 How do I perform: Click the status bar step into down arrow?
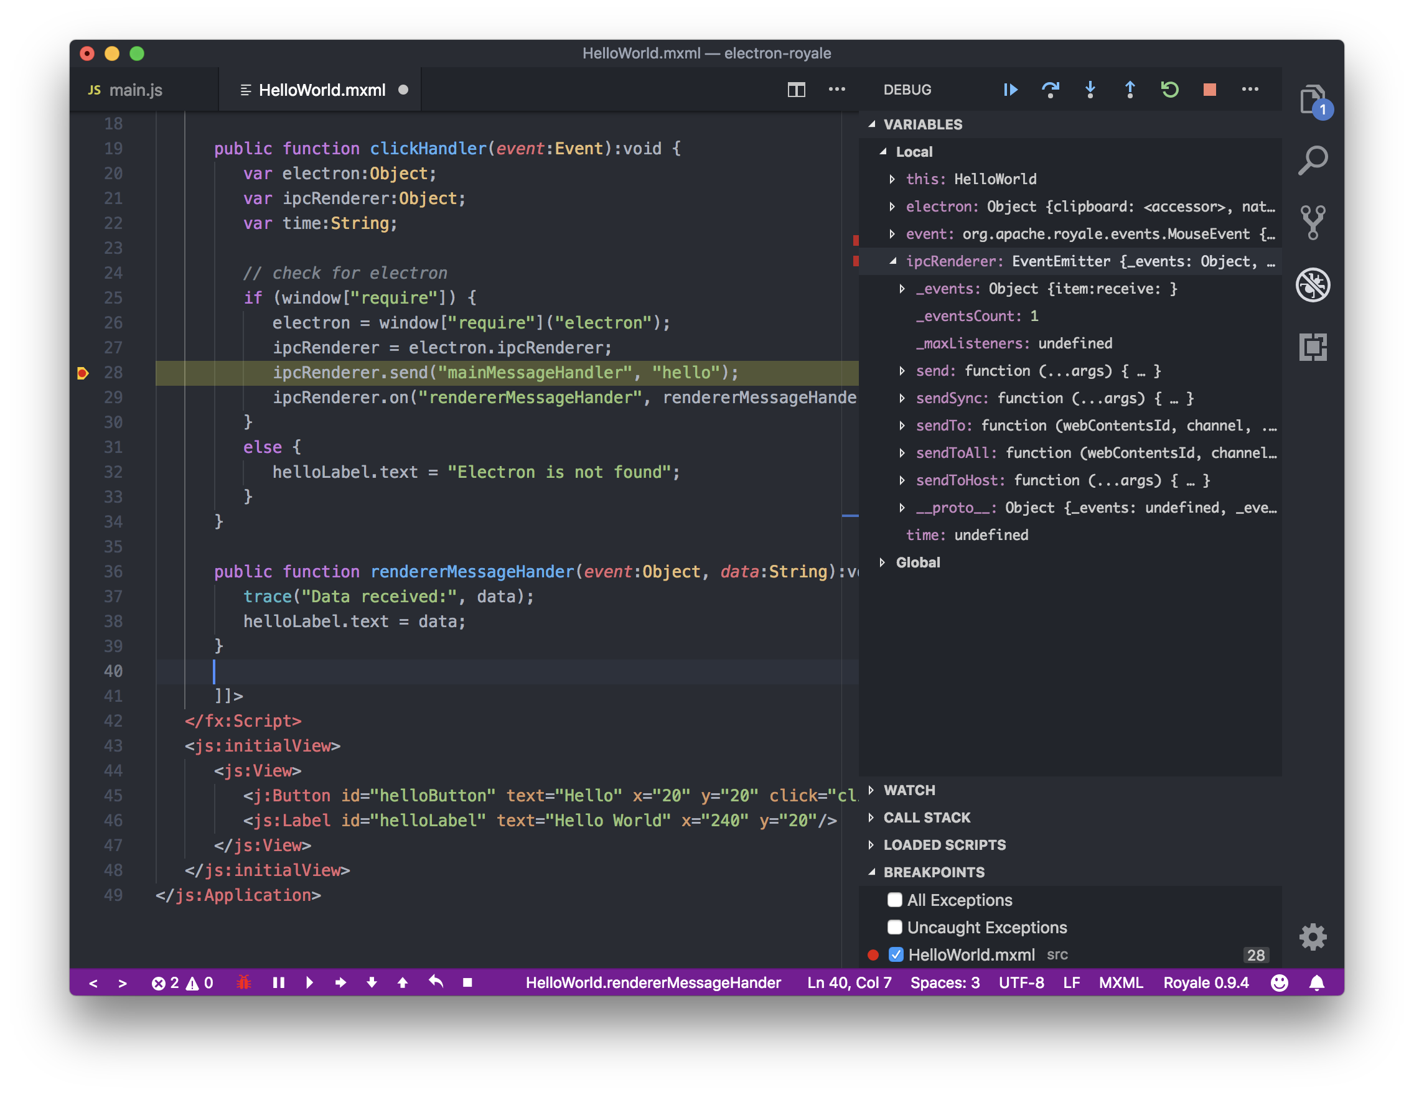click(x=372, y=982)
